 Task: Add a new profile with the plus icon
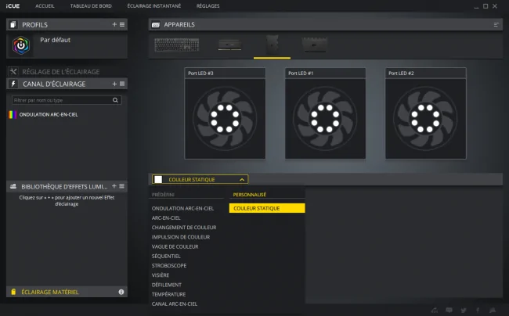click(x=114, y=24)
